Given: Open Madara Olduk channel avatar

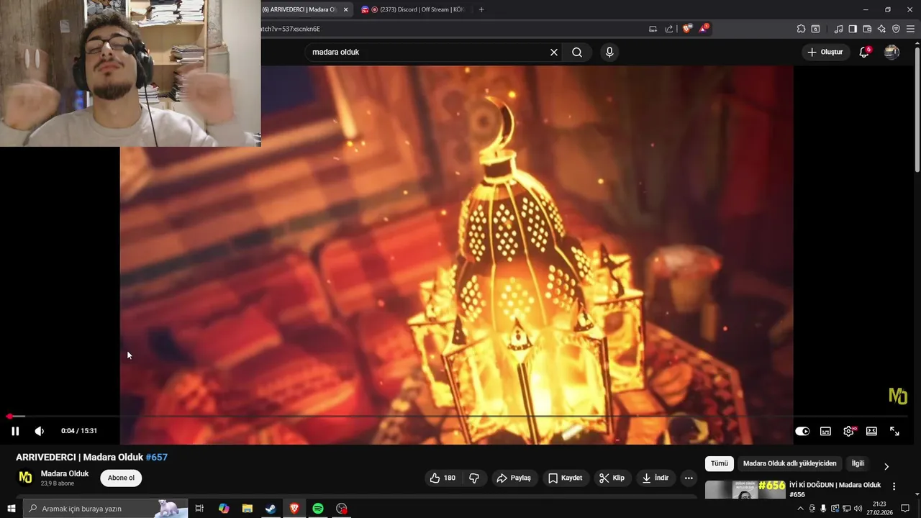Looking at the screenshot, I should [25, 478].
